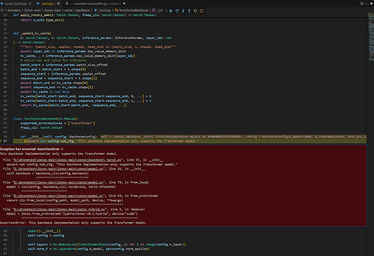Screen dimensions: 374x256
Task: Step over in debug toolbar
Action: (177, 11)
